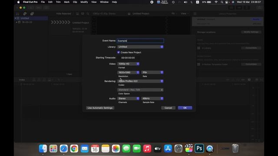Open Mail from the Dock
Viewport: 278px width, 156px height.
[85, 148]
